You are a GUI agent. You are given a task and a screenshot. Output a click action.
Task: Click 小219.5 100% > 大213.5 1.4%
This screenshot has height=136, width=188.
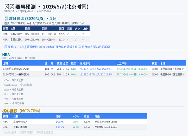point(95,69)
